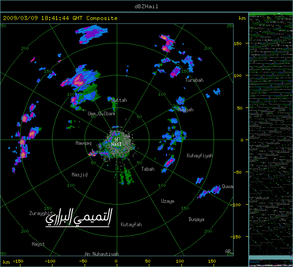Viewport: 293px width, 267px height.
Task: Select the x-axis -100 tick label
Action: [50, 261]
